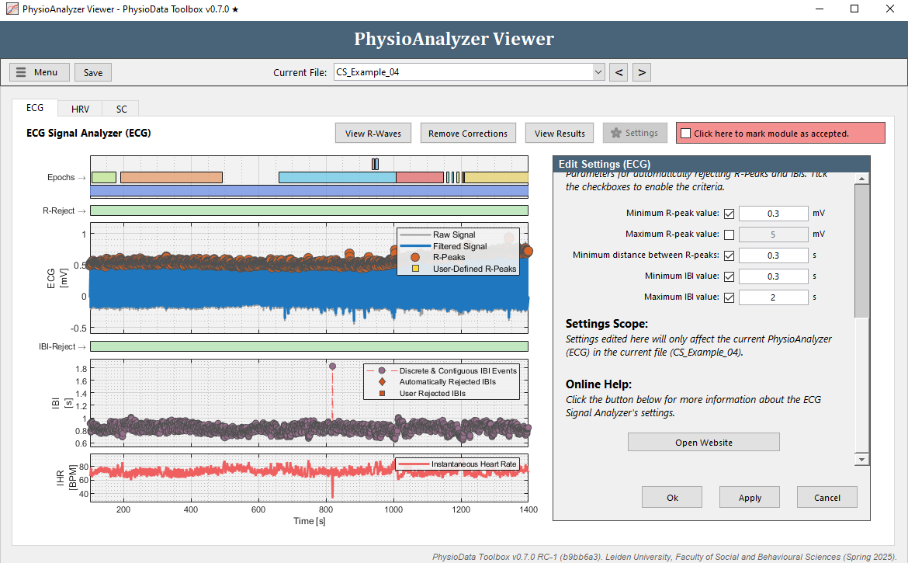Click R-Peaks legend marker
Screen dimensions: 908x563
(415, 257)
